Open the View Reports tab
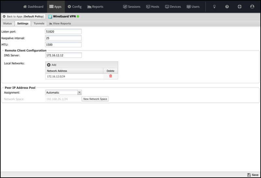The width and height of the screenshot is (261, 178). pyautogui.click(x=60, y=23)
